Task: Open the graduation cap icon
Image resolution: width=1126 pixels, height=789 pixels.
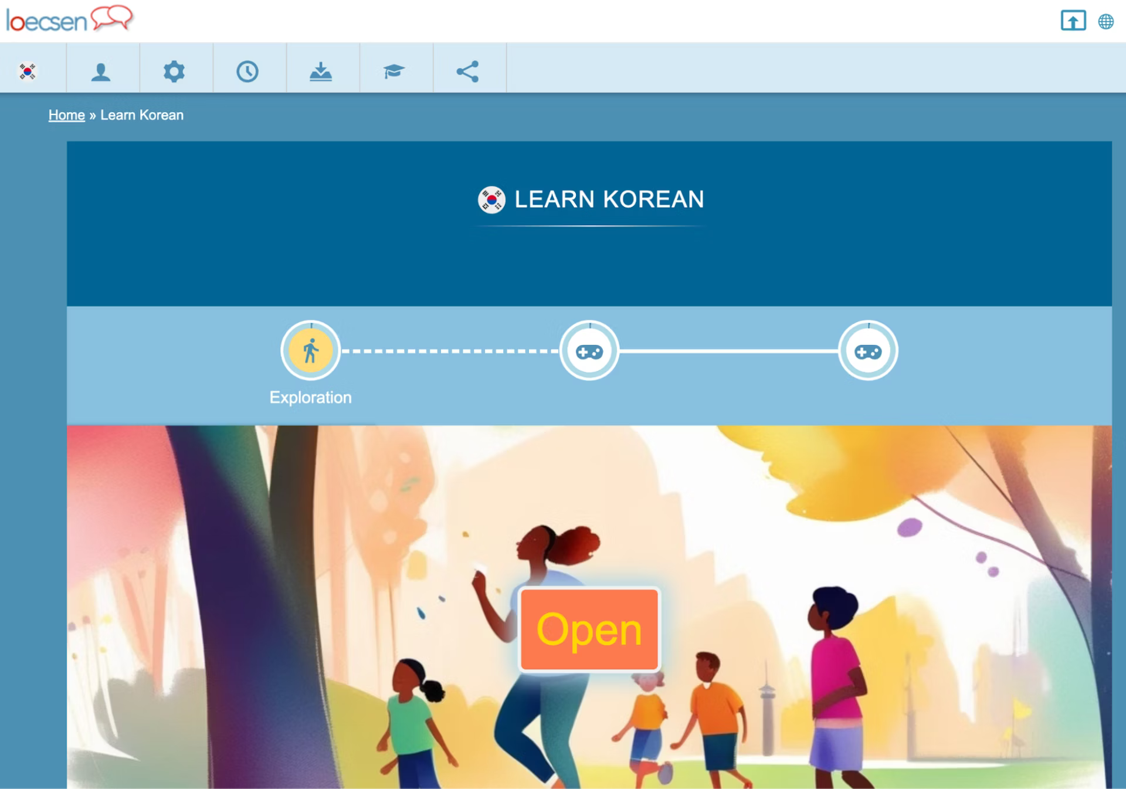Action: point(394,72)
